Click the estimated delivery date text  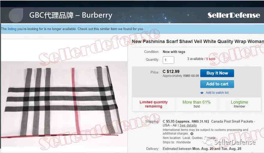tap(202, 149)
